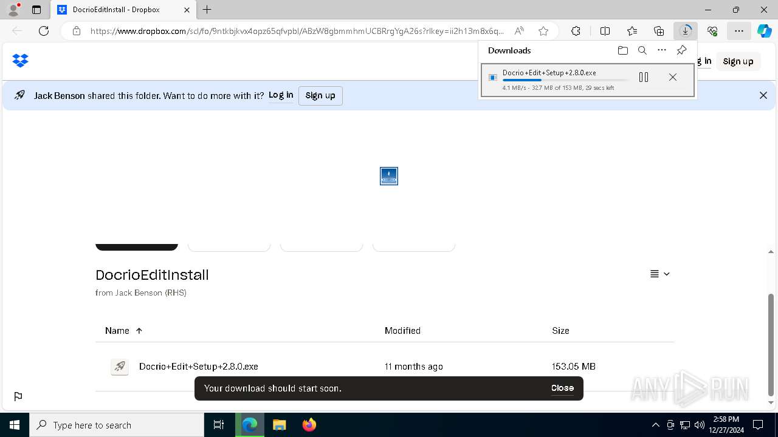Open a new browser tab
Image resolution: width=778 pixels, height=437 pixels.
[x=207, y=10]
